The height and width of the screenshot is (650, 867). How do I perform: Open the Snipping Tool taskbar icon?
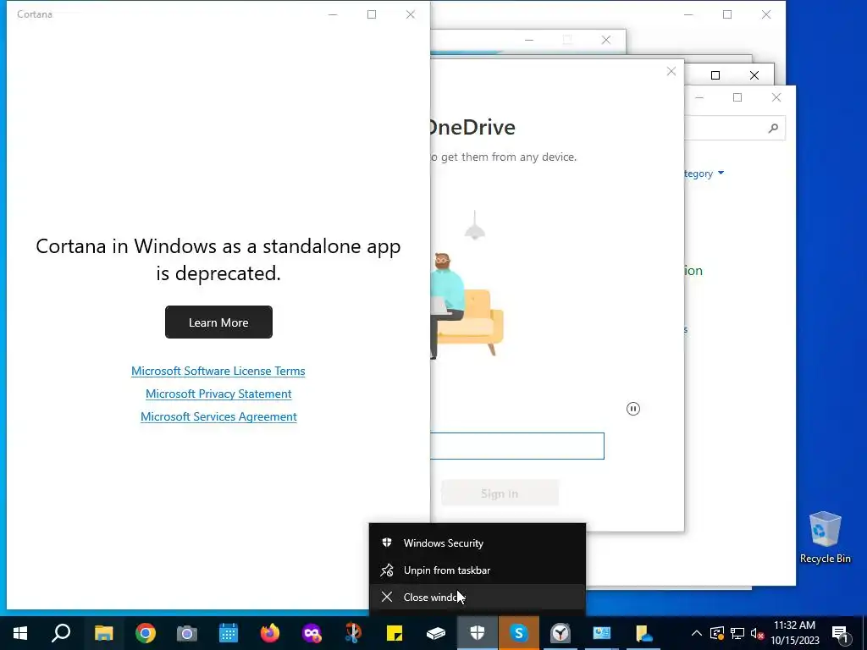tap(353, 633)
